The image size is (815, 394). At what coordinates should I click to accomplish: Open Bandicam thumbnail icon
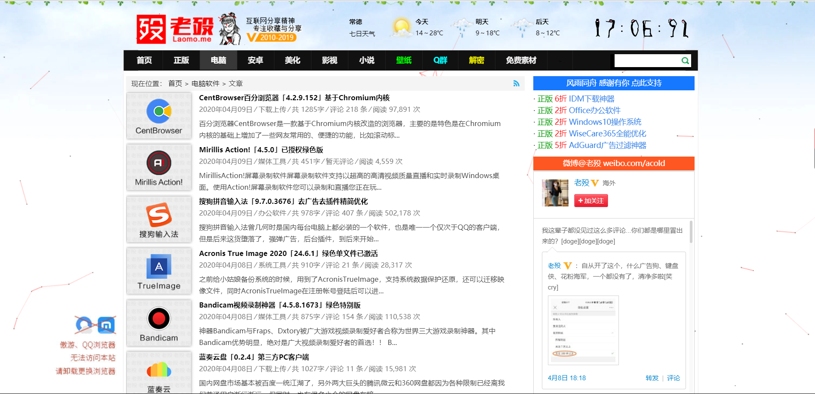click(x=159, y=323)
